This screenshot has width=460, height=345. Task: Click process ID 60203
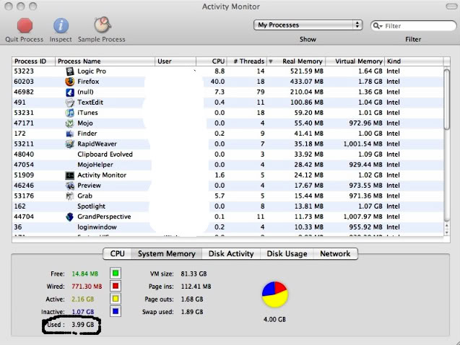(24, 82)
